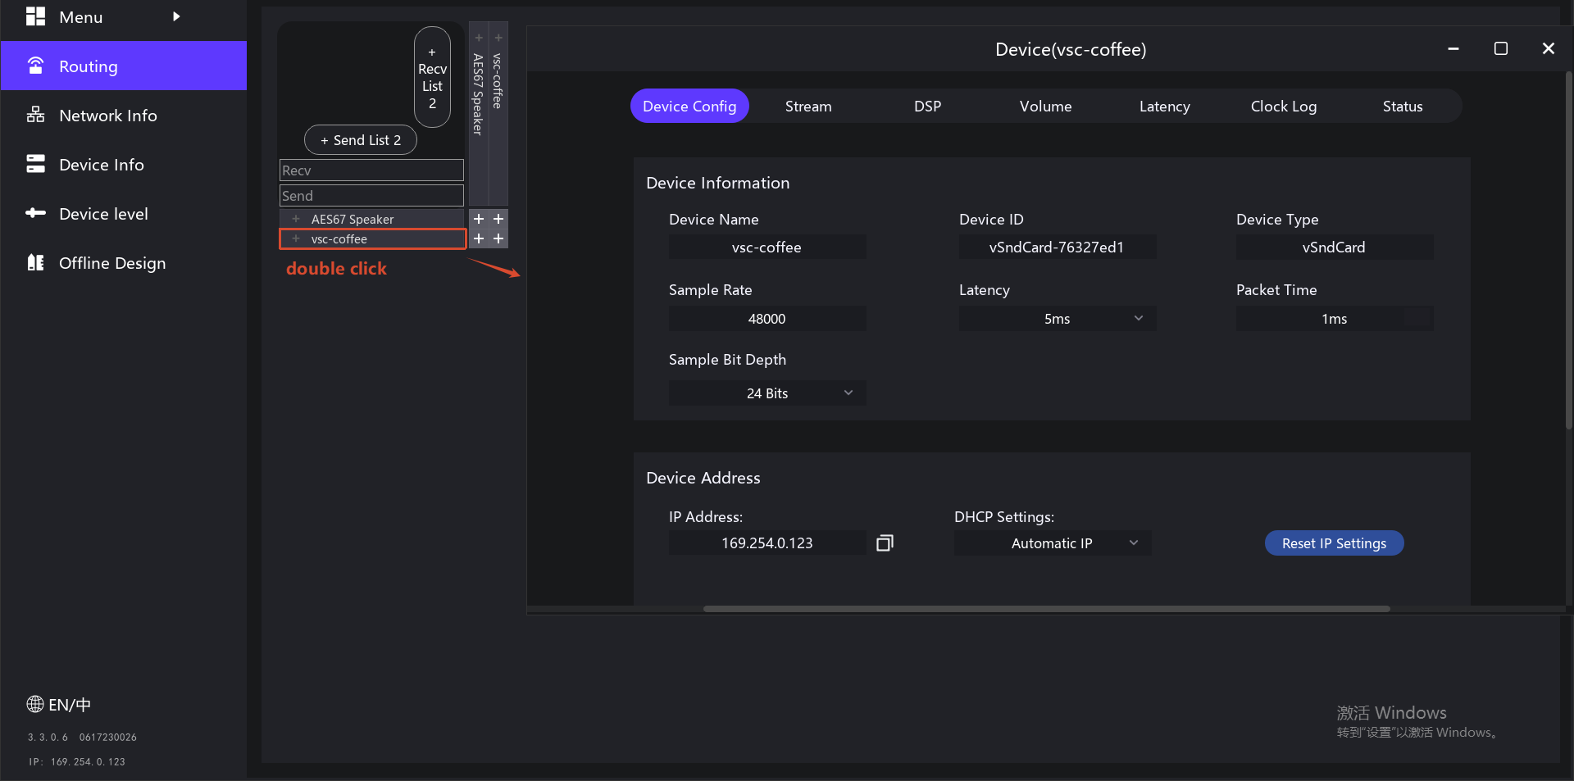Click the Sample Rate 48000 field
This screenshot has height=781, width=1574.
point(767,318)
